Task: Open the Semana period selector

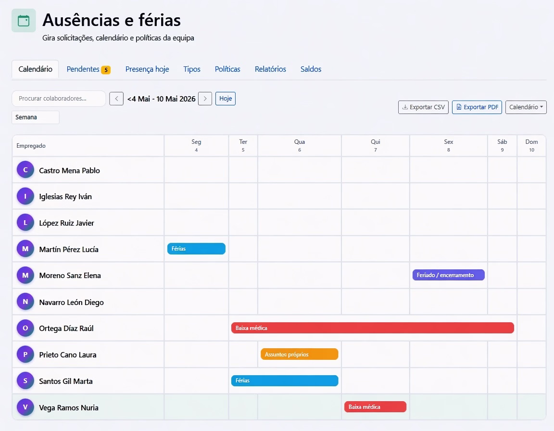Action: coord(35,117)
